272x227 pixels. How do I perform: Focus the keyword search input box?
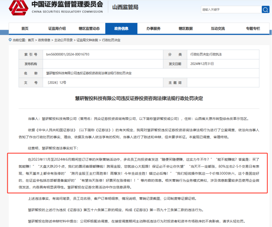coord(231,9)
